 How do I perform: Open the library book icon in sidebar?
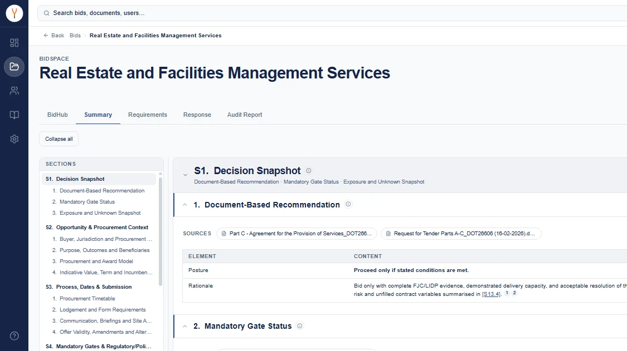click(14, 115)
